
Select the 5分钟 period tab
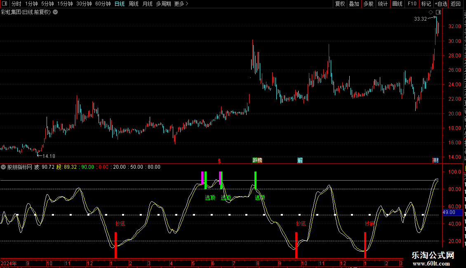(x=47, y=4)
